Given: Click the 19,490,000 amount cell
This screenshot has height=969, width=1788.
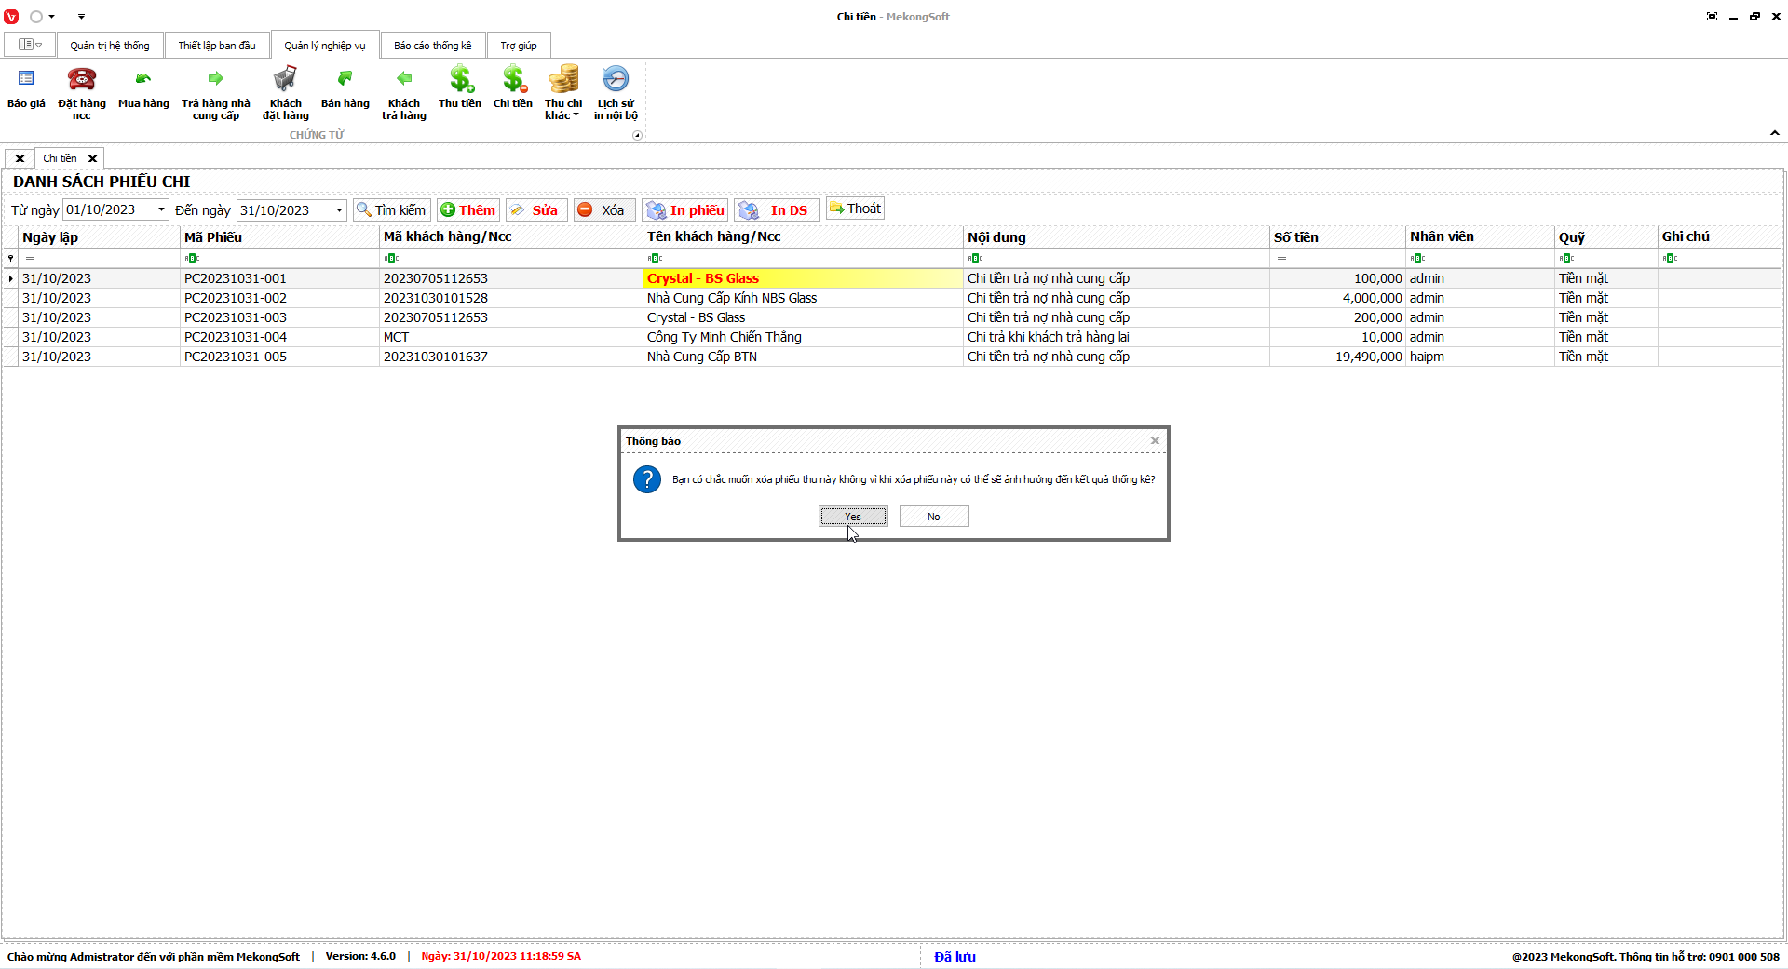Looking at the screenshot, I should (x=1337, y=357).
